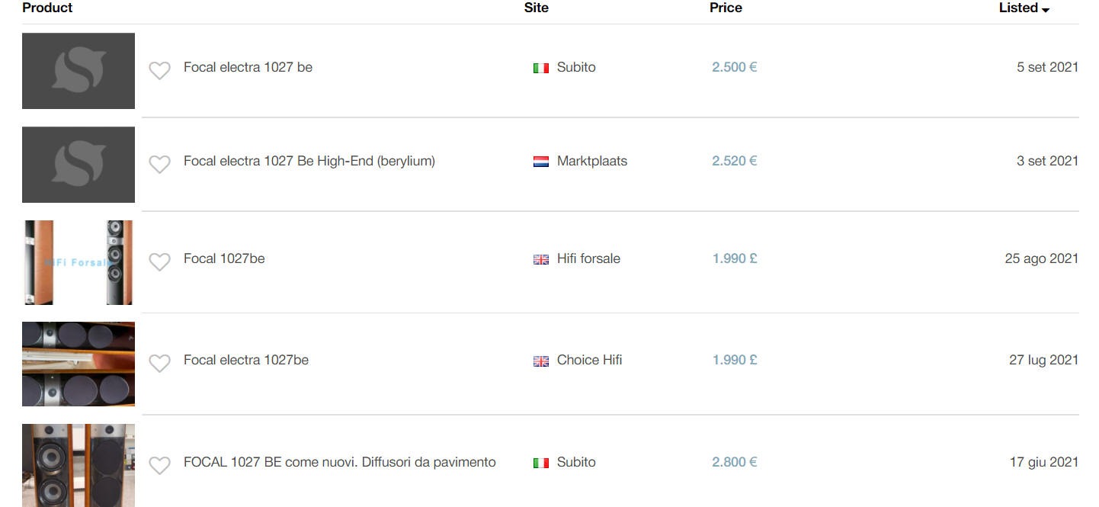
Task: Click placeholder thumbnail for 2.500 € listing
Action: pyautogui.click(x=78, y=71)
